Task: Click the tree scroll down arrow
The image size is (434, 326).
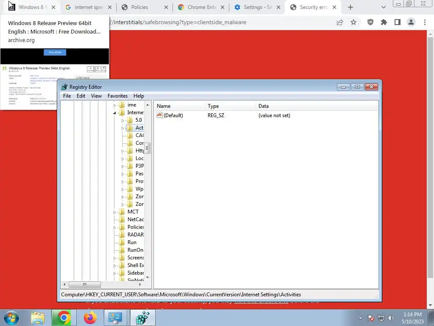Action: (147, 277)
